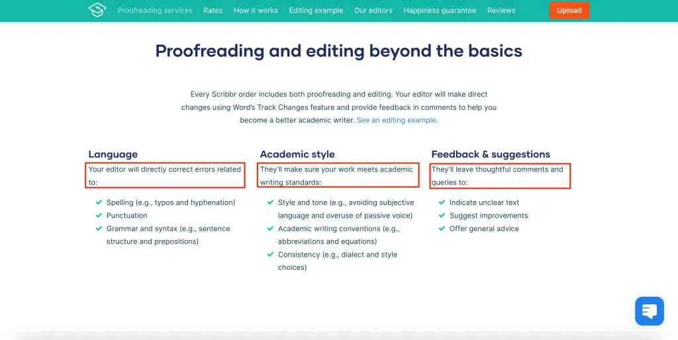The height and width of the screenshot is (340, 678).
Task: Click the Language section heading
Action: [x=113, y=154]
